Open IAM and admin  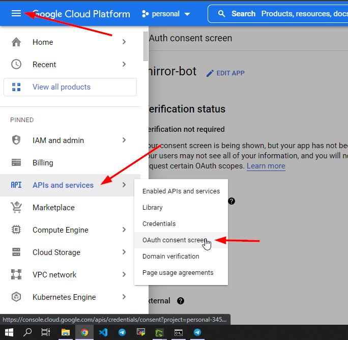(x=70, y=140)
